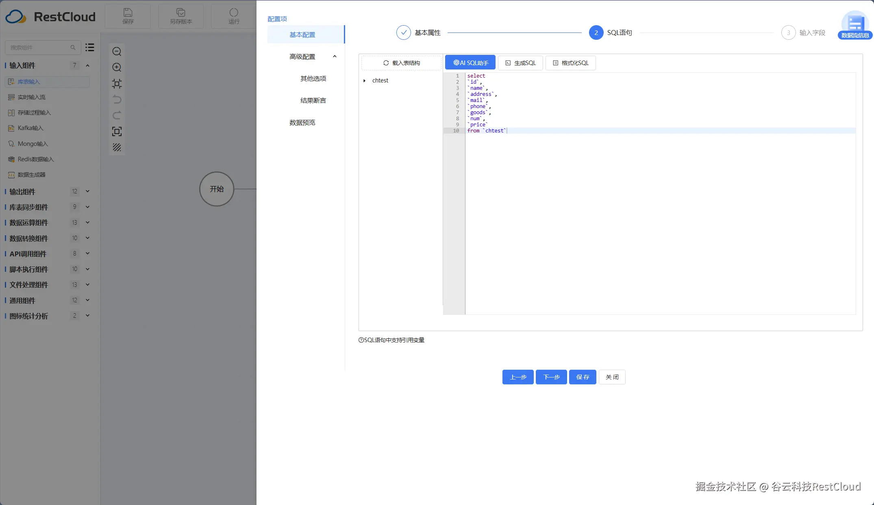This screenshot has height=505, width=874.
Task: Click the zoom out magnifier icon
Action: point(117,52)
